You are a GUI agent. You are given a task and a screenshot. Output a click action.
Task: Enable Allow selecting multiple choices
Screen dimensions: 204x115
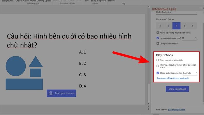(158, 33)
